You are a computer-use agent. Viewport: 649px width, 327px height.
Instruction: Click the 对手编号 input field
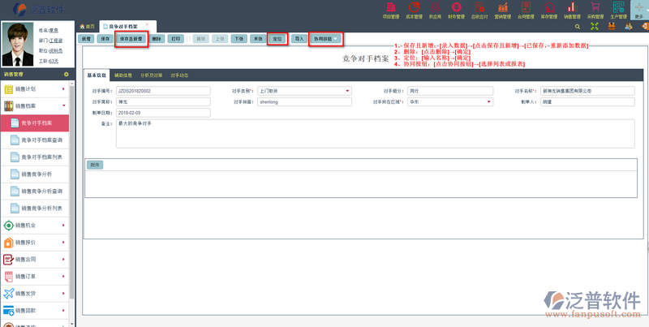click(x=163, y=91)
